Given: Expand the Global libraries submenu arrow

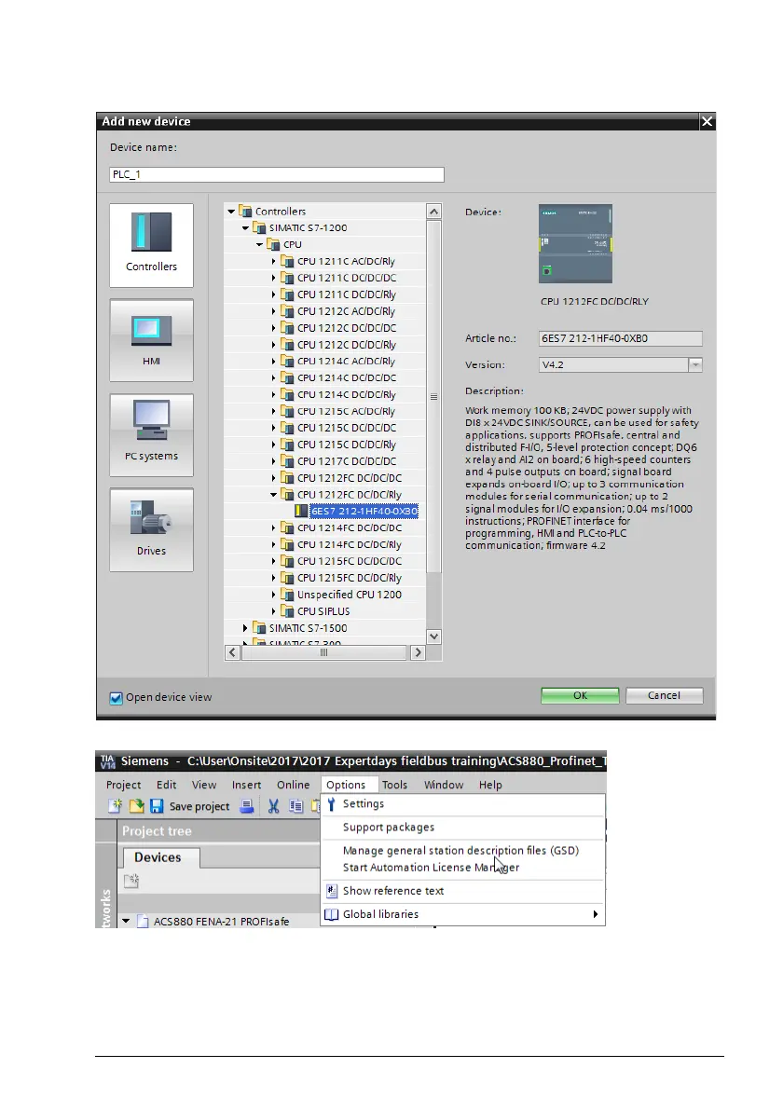Looking at the screenshot, I should (596, 914).
